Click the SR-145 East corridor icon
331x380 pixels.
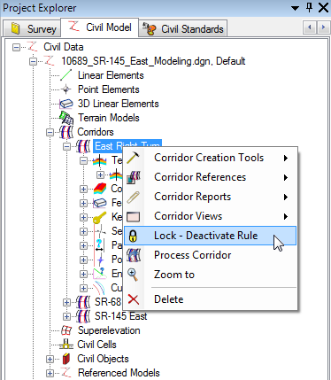(x=83, y=316)
